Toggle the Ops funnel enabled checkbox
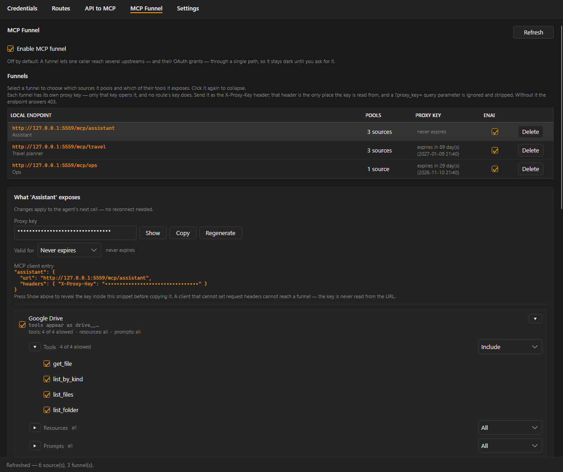563x472 pixels. [495, 169]
